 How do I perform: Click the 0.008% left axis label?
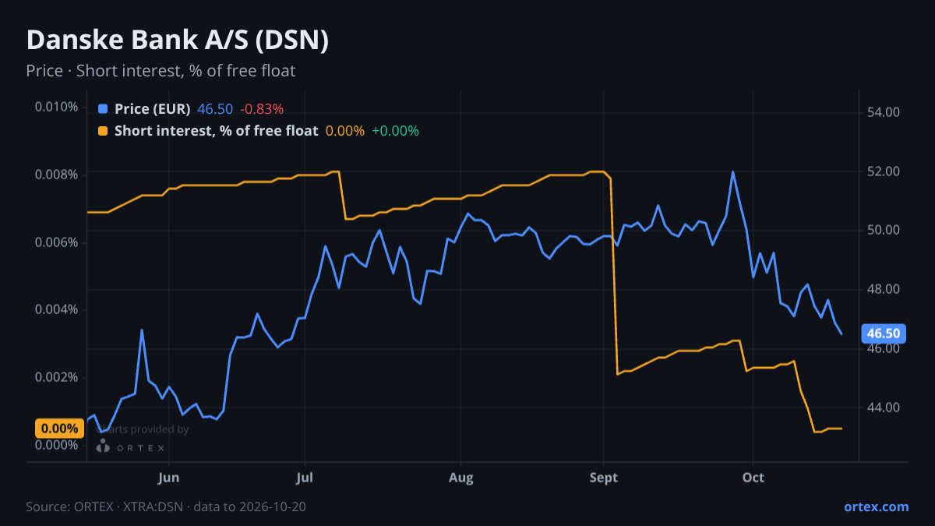[56, 174]
